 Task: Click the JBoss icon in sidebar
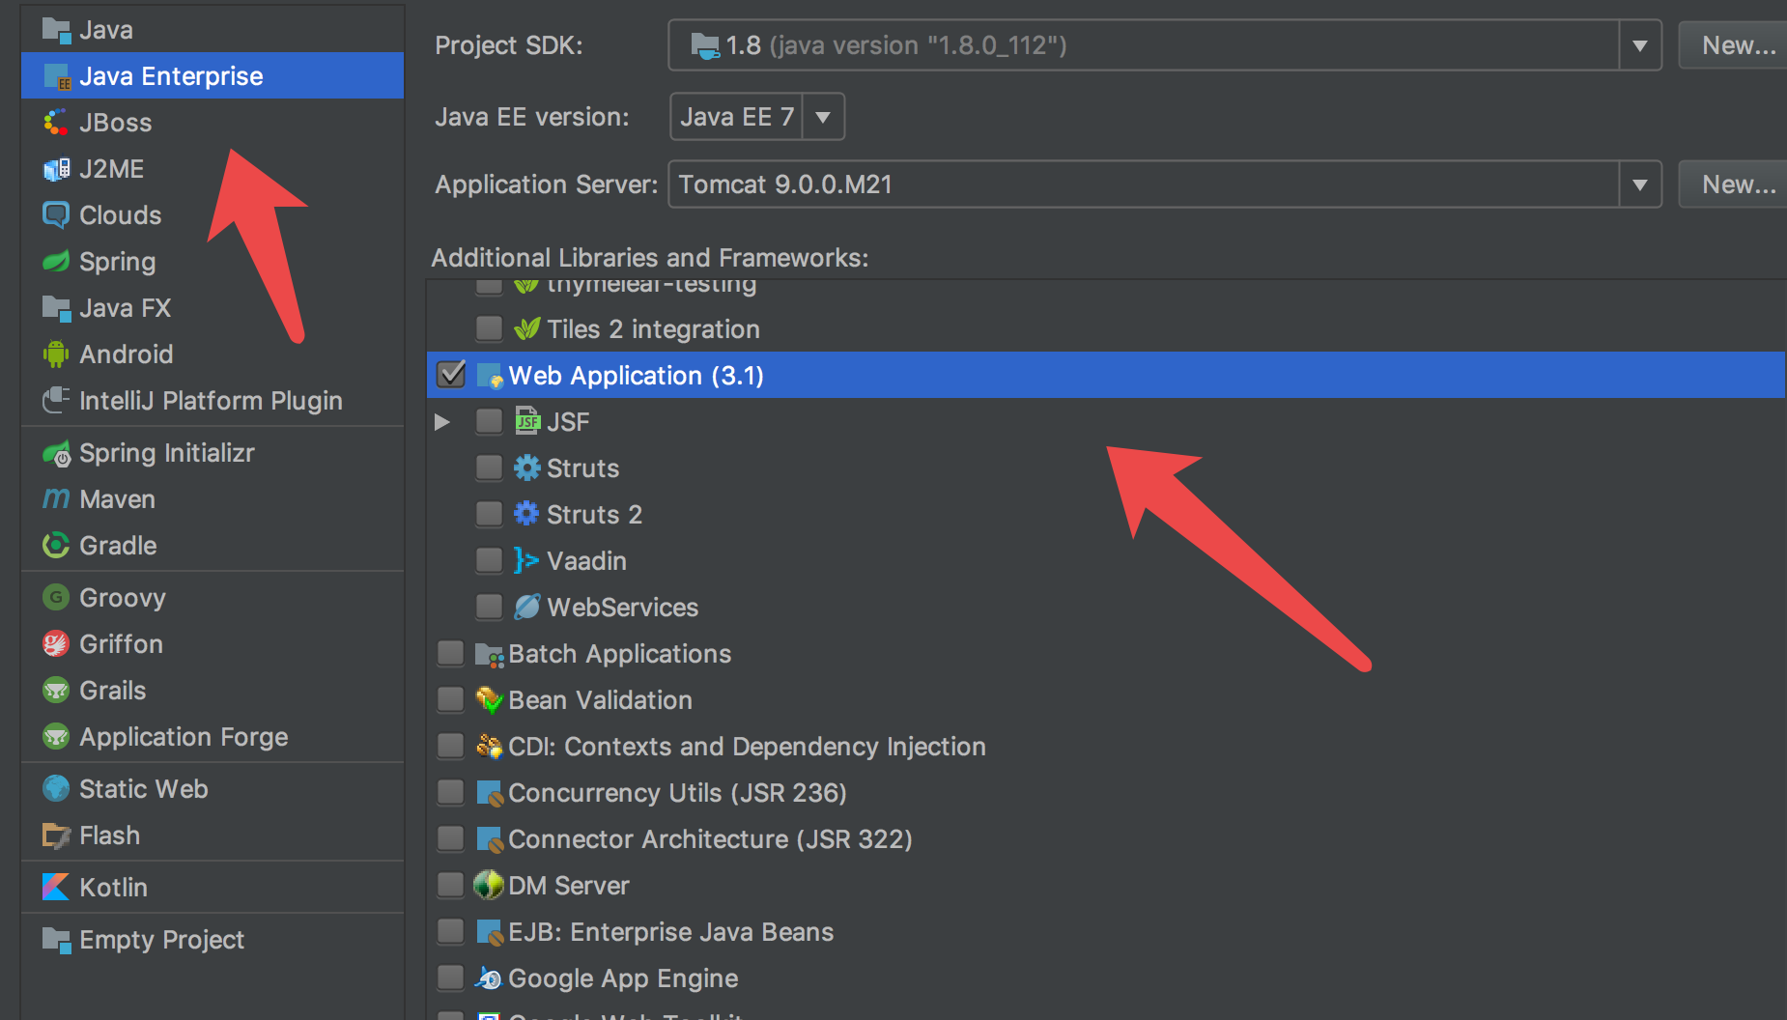56,123
